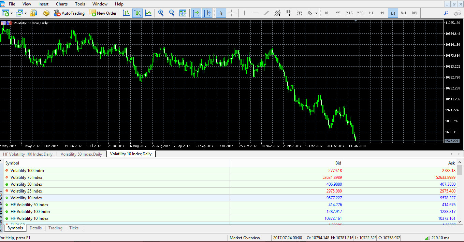Image resolution: width=464 pixels, height=242 pixels.
Task: Select the Volatility 75 Index row
Action: [x=231, y=177]
